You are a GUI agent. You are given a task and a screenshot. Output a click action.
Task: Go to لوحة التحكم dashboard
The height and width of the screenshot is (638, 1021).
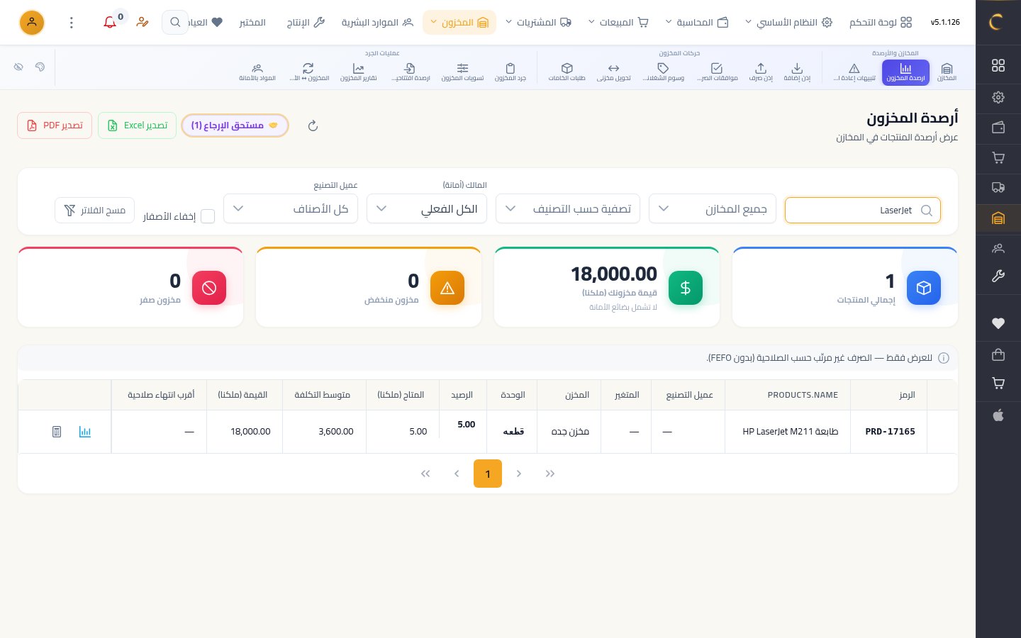[x=881, y=23]
